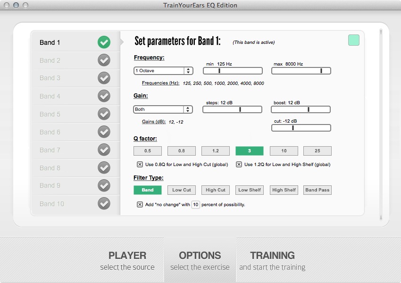Click the Gains (dB) underlined label
Viewport: 401px width, 283px height.
point(154,122)
